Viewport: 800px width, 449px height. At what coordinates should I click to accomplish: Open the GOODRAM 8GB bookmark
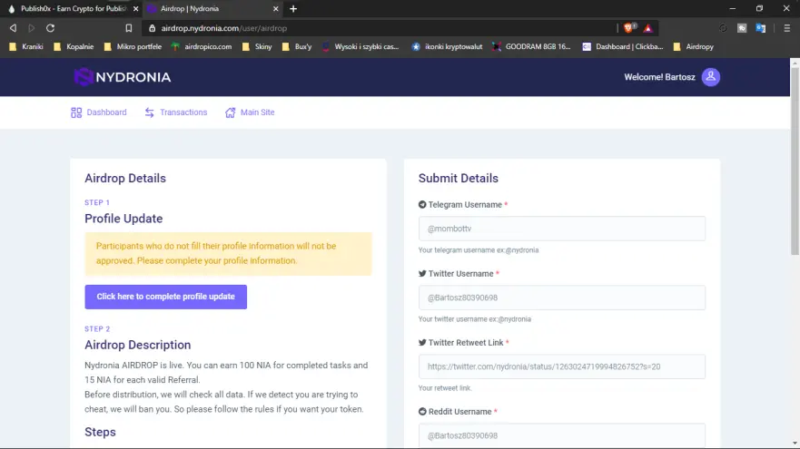point(531,46)
